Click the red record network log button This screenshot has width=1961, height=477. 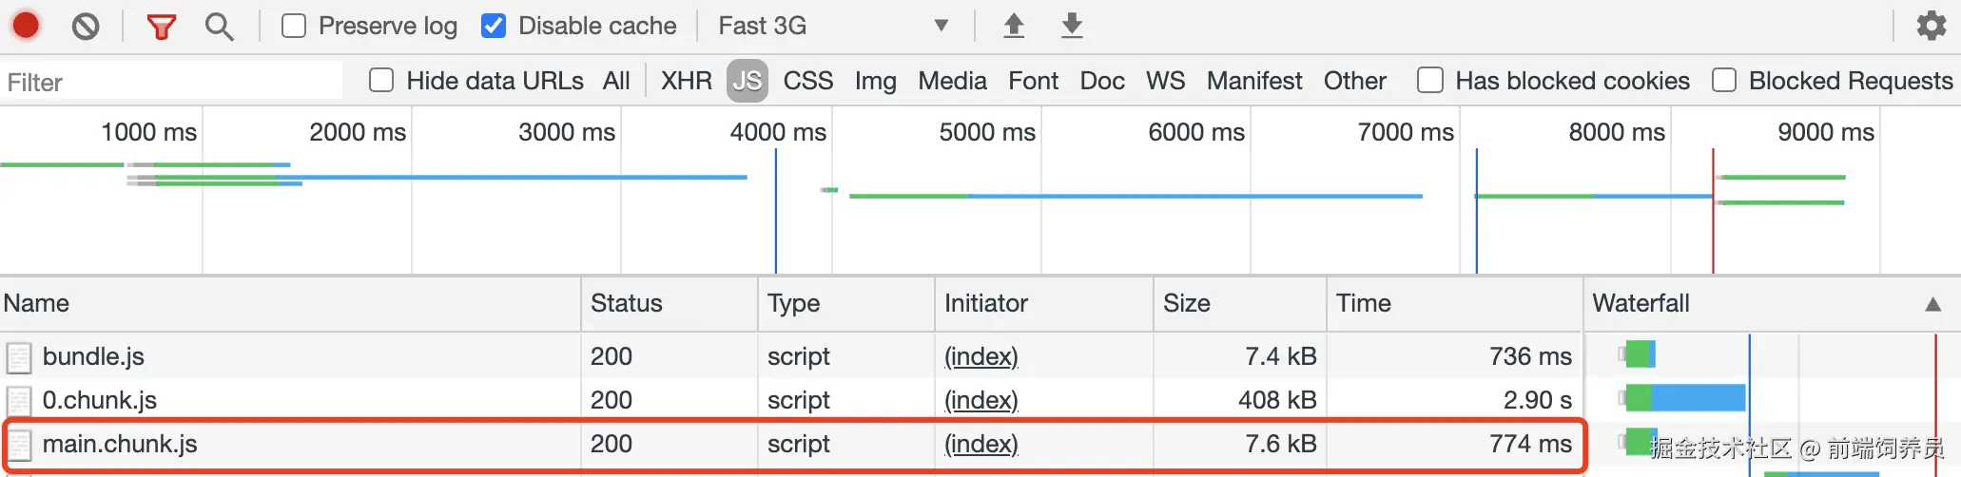[27, 25]
